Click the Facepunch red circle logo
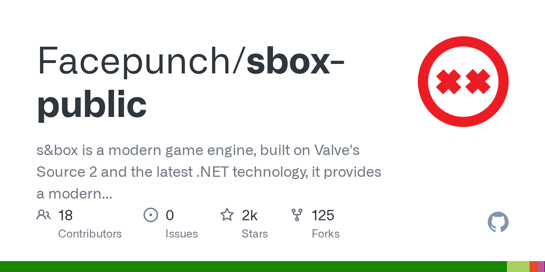 (x=463, y=82)
